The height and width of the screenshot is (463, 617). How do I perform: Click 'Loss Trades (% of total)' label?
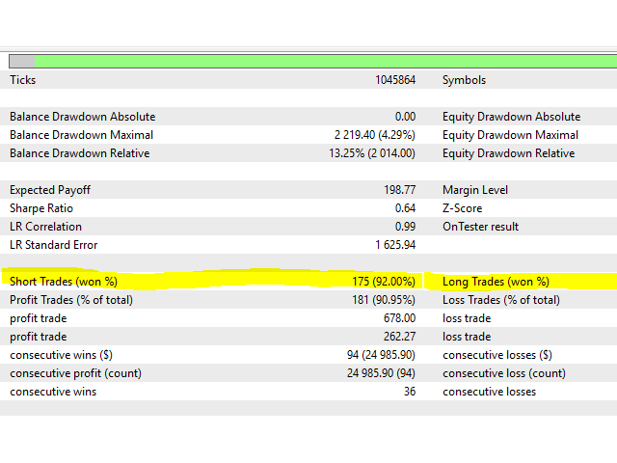coord(501,300)
